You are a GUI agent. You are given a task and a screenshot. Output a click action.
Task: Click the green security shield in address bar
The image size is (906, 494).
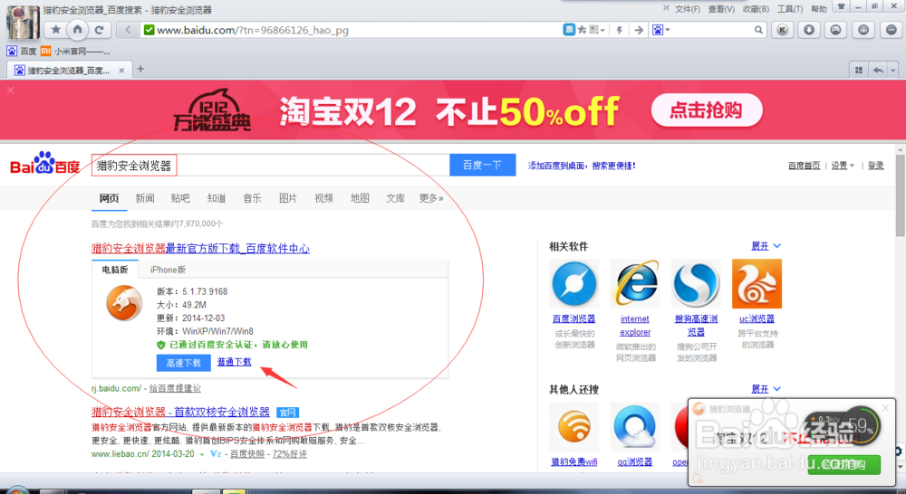pos(149,30)
